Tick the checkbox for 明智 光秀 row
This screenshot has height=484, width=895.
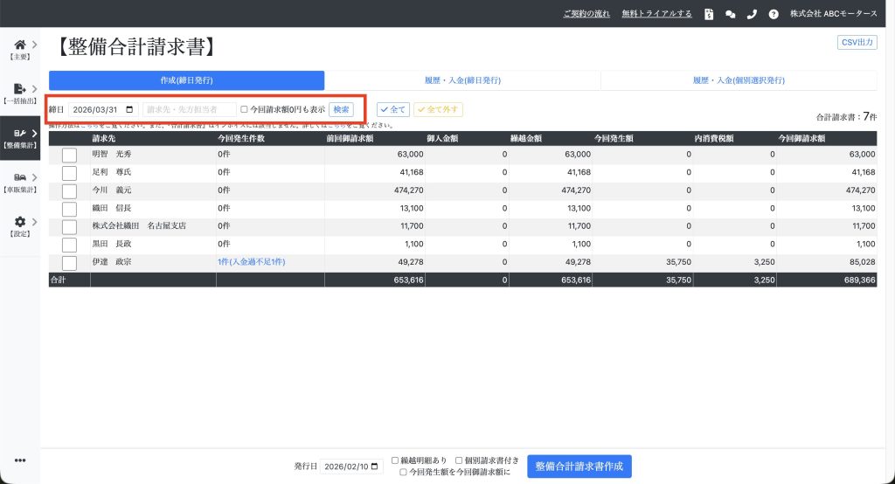point(70,155)
